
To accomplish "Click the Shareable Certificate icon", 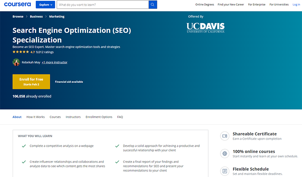I will 225,136.
